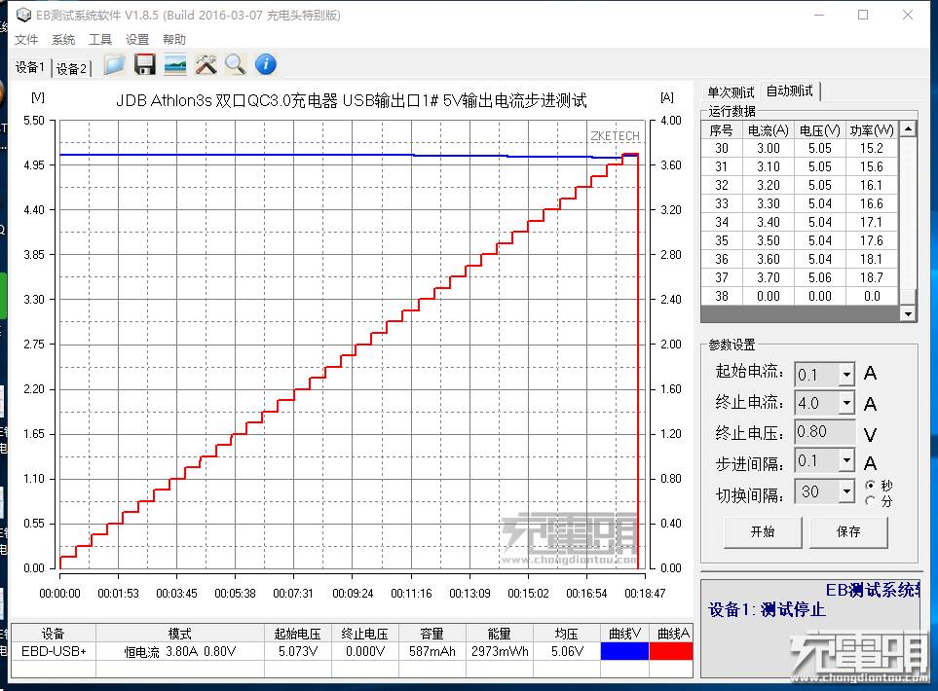This screenshot has width=938, height=691.
Task: Click the 保存 save button
Action: [x=848, y=531]
